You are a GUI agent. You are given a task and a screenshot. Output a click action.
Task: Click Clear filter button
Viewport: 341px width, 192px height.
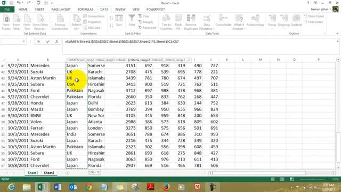click(x=144, y=16)
